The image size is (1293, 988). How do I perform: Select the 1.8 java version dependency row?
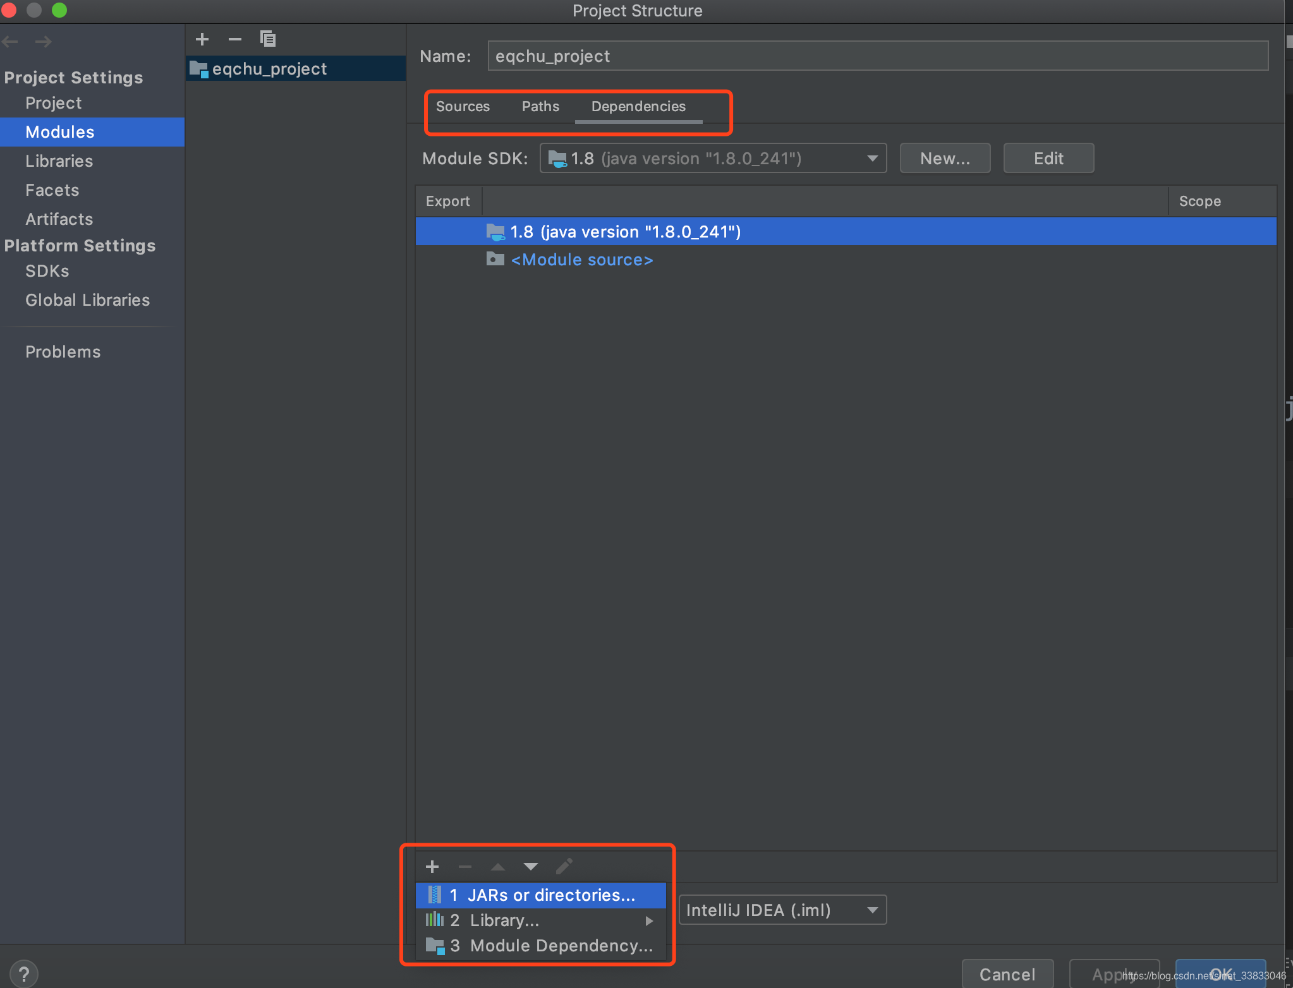point(846,231)
